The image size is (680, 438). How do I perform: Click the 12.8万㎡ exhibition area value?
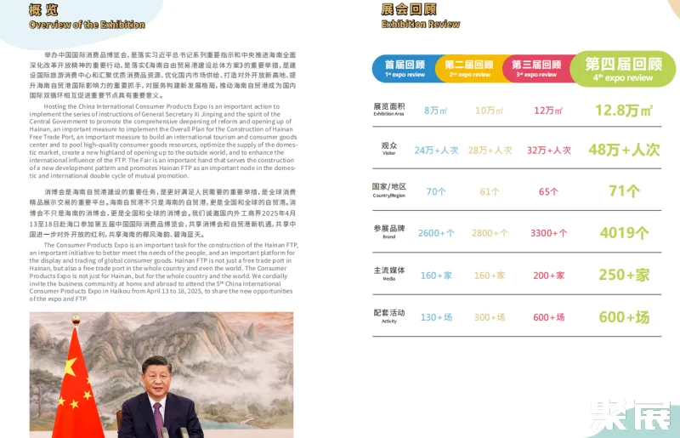[623, 111]
